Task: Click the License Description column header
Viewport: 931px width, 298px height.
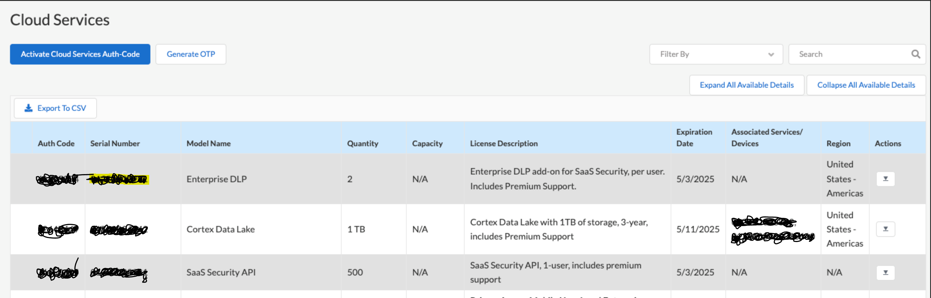Action: click(504, 143)
